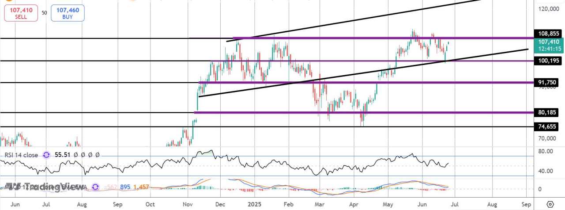Click the purple icon in the MACD legend
This screenshot has width=565, height=210.
pos(94,187)
